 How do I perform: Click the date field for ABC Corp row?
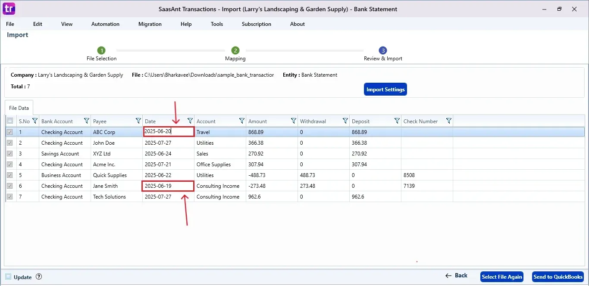168,132
